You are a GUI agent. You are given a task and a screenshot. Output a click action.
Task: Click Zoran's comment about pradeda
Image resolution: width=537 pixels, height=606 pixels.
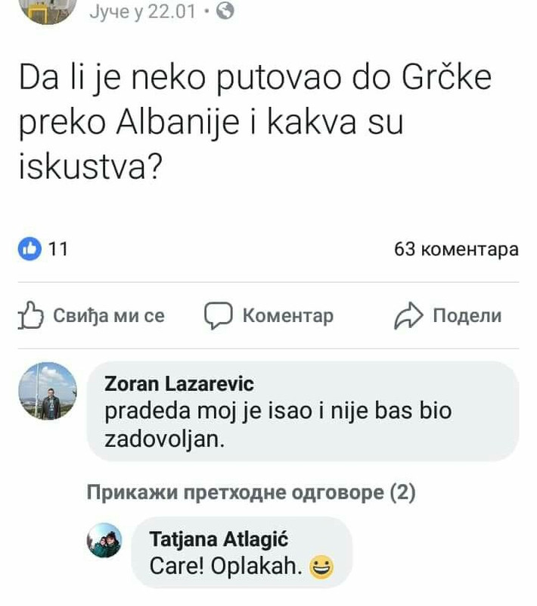(x=278, y=425)
